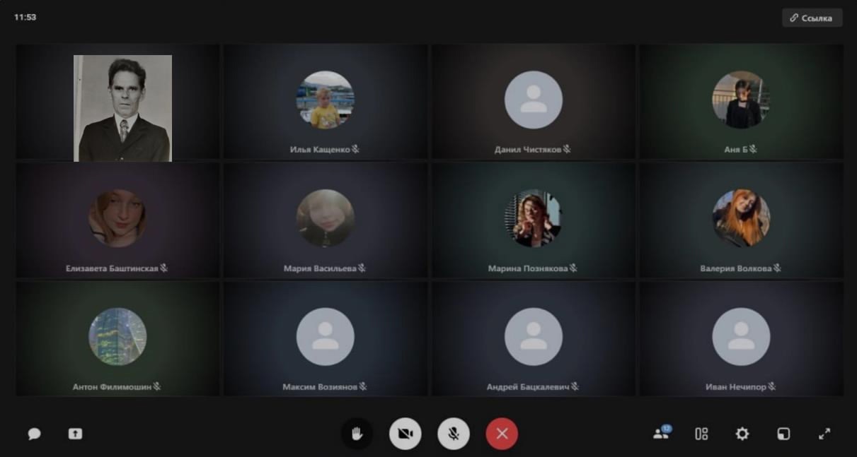Click the 11:53 clock display
This screenshot has height=457, width=857.
[x=25, y=17]
